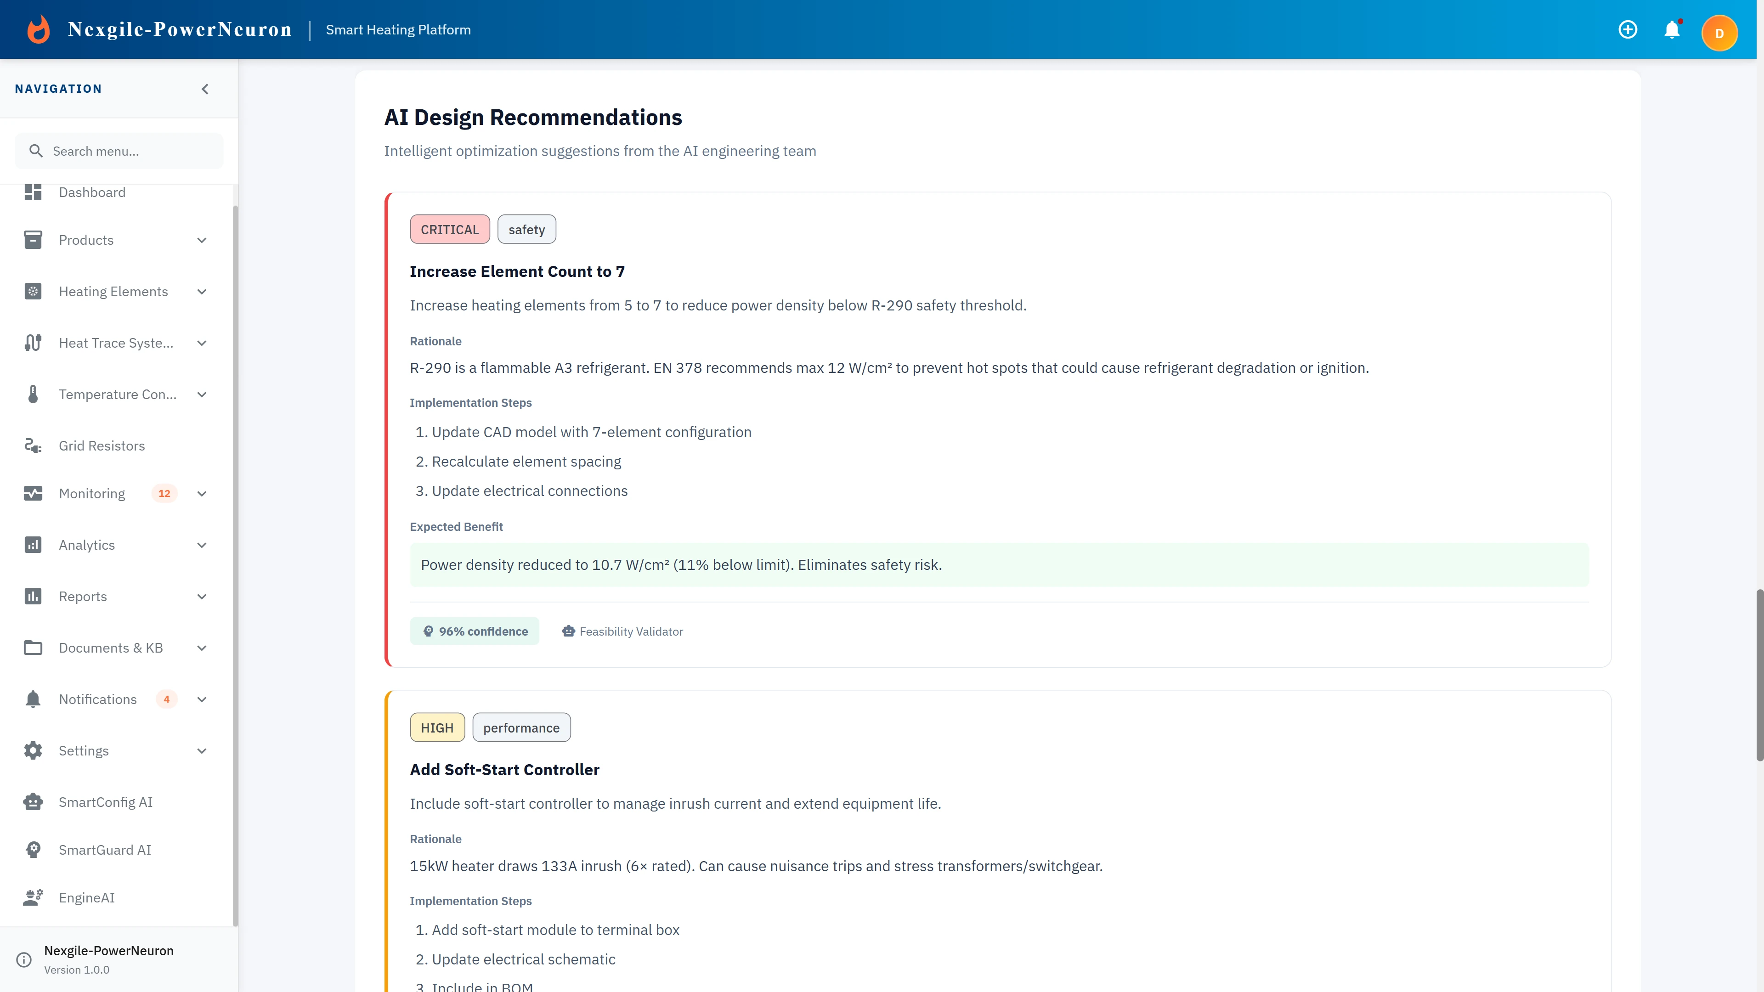Open SmartConfig AI from the navigation
This screenshot has height=992, width=1764.
(x=106, y=802)
